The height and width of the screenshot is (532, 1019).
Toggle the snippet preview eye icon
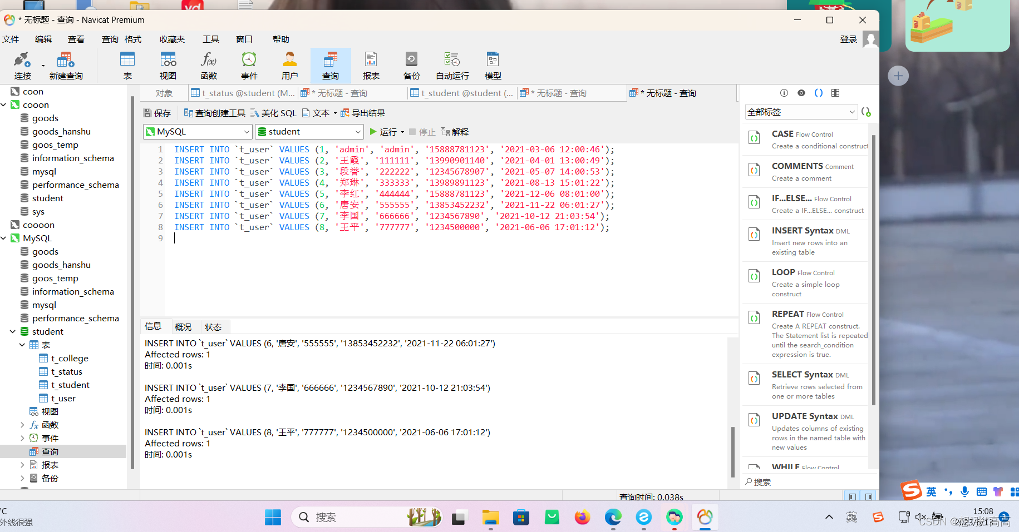tap(801, 93)
